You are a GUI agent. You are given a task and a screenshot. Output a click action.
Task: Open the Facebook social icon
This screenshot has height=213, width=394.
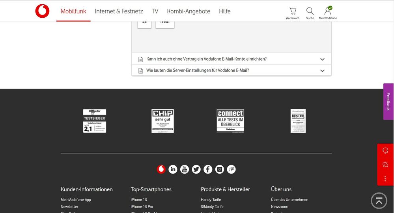click(208, 169)
